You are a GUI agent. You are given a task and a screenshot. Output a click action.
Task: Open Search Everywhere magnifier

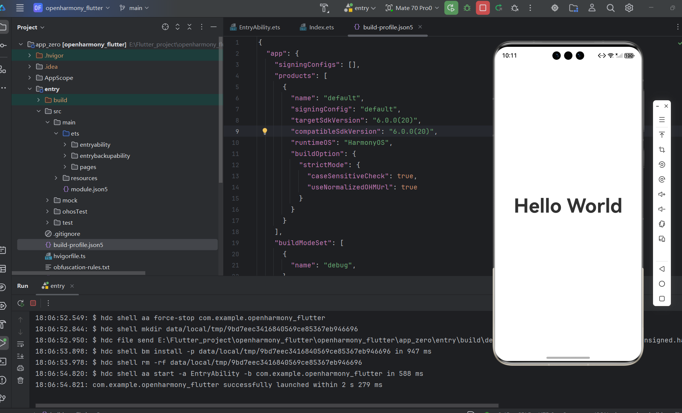coord(611,8)
